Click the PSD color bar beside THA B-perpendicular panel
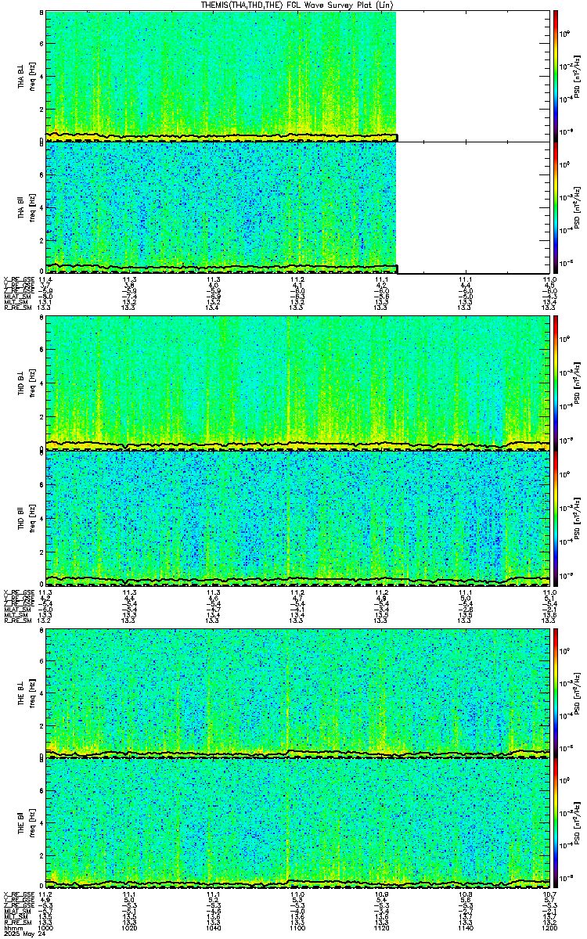The image size is (587, 939). (556, 76)
